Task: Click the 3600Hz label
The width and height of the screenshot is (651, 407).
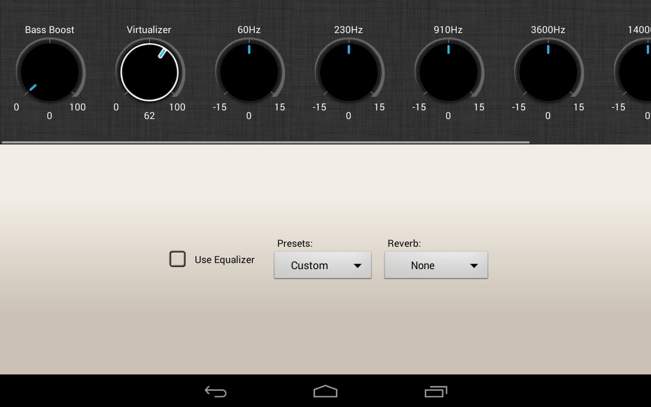Action: pos(548,30)
